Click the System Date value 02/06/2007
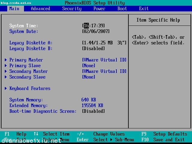This screenshot has width=192, height=144. click(96, 31)
